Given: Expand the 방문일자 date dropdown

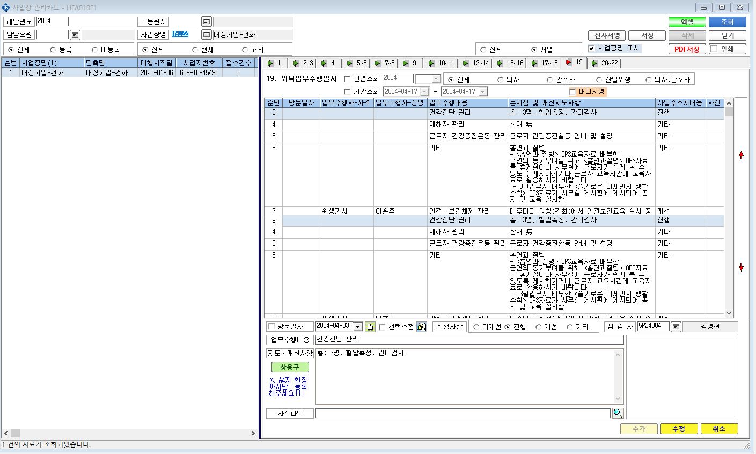Looking at the screenshot, I should coord(358,327).
